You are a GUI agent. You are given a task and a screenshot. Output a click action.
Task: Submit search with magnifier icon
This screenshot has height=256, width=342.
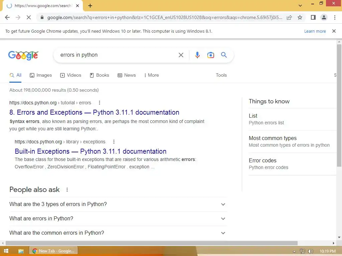coord(224,55)
